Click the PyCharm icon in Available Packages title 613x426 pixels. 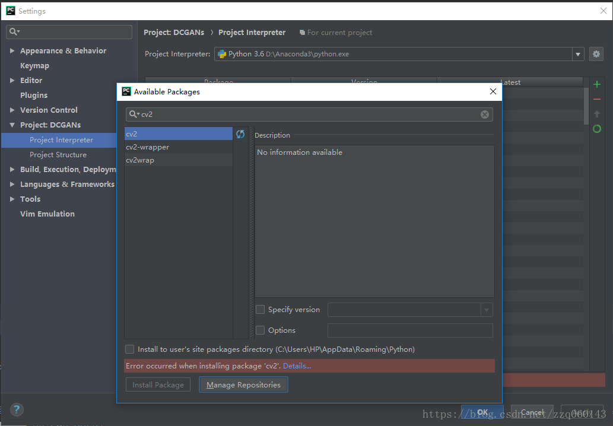[126, 91]
